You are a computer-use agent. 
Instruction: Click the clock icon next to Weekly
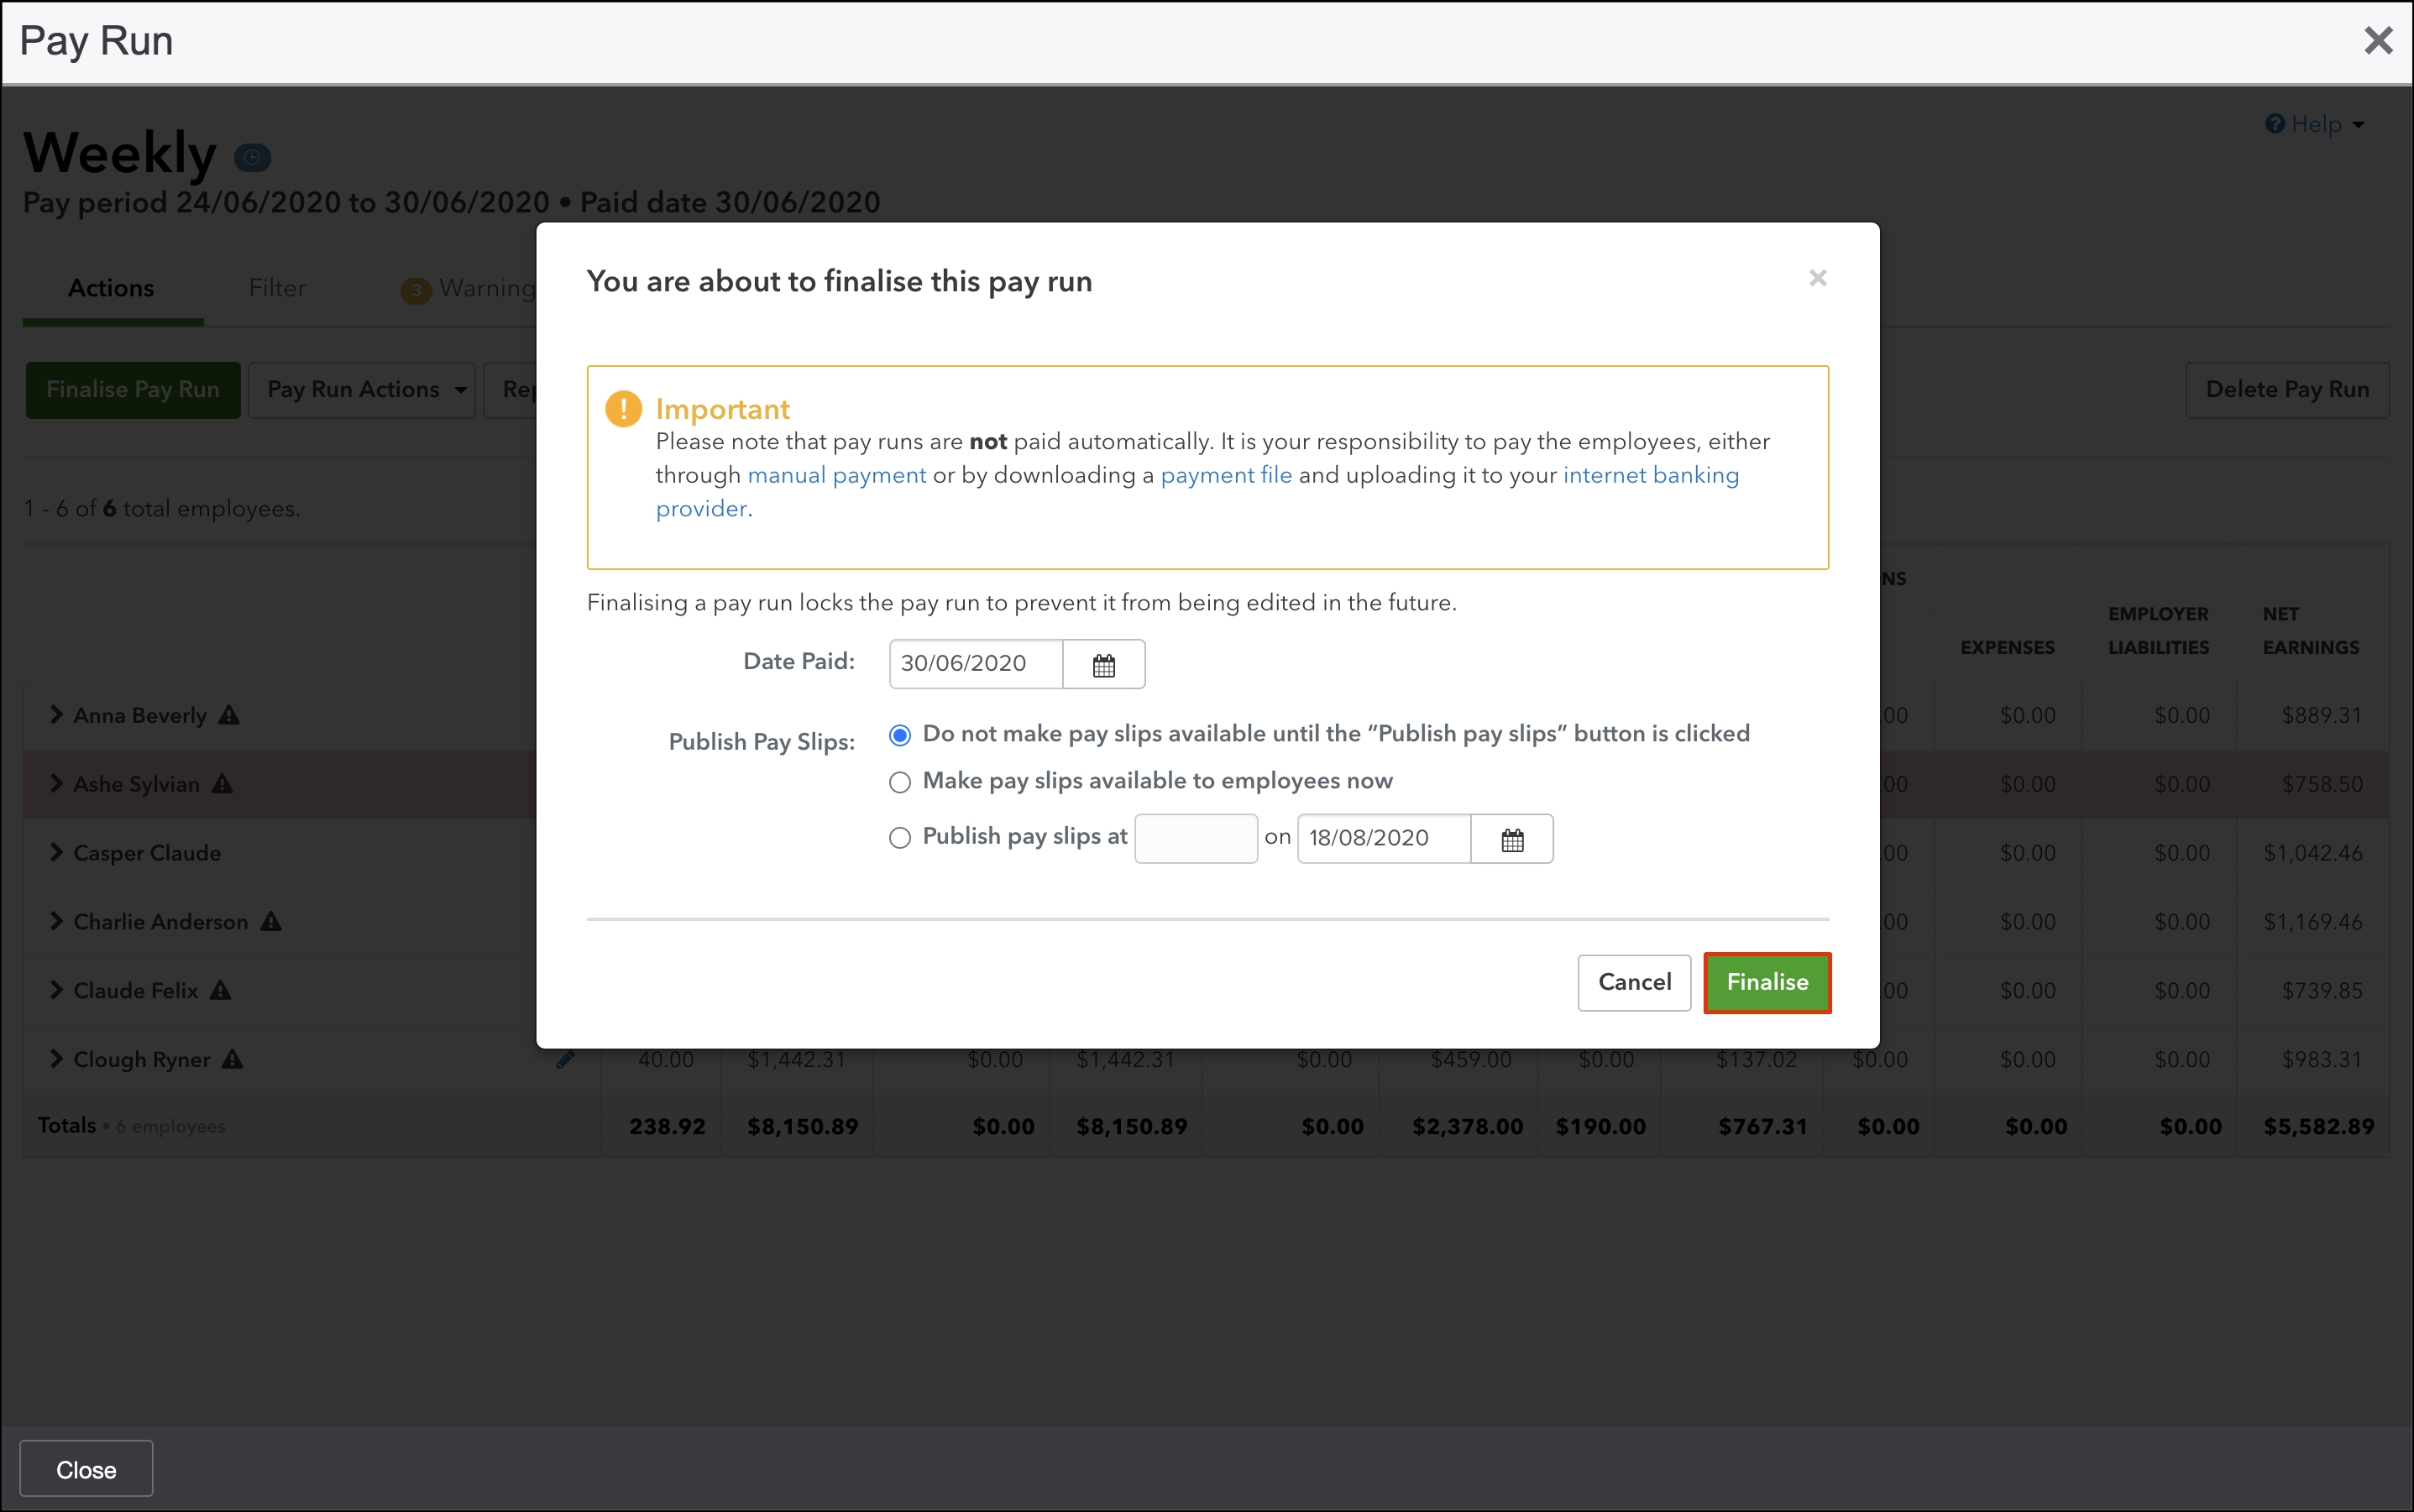252,157
